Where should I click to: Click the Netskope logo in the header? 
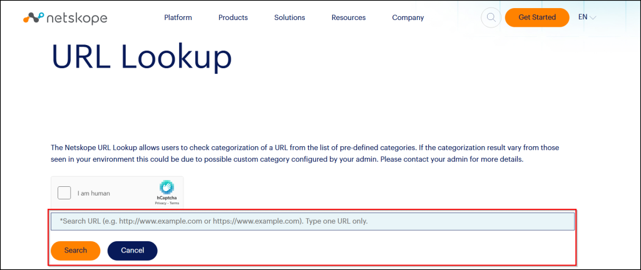tap(65, 17)
